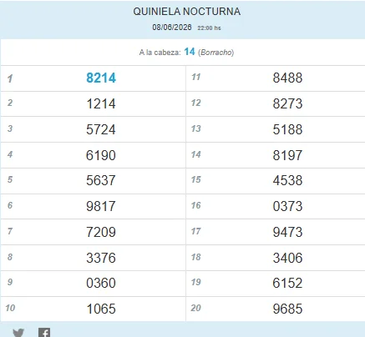Select position 17 number 9473
This screenshot has width=365, height=337.
(287, 232)
